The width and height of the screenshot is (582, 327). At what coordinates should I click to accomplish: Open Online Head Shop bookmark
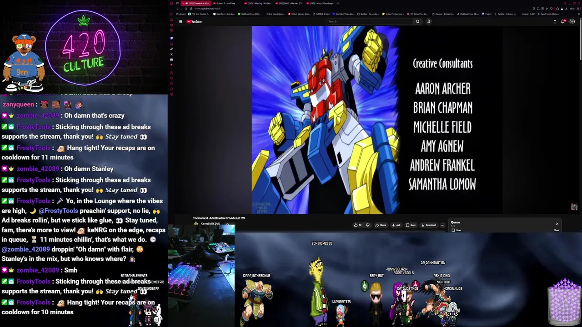pos(275,14)
